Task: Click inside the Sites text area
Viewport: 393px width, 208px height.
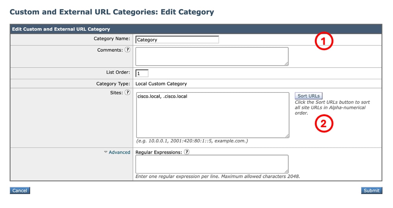Action: pyautogui.click(x=212, y=115)
